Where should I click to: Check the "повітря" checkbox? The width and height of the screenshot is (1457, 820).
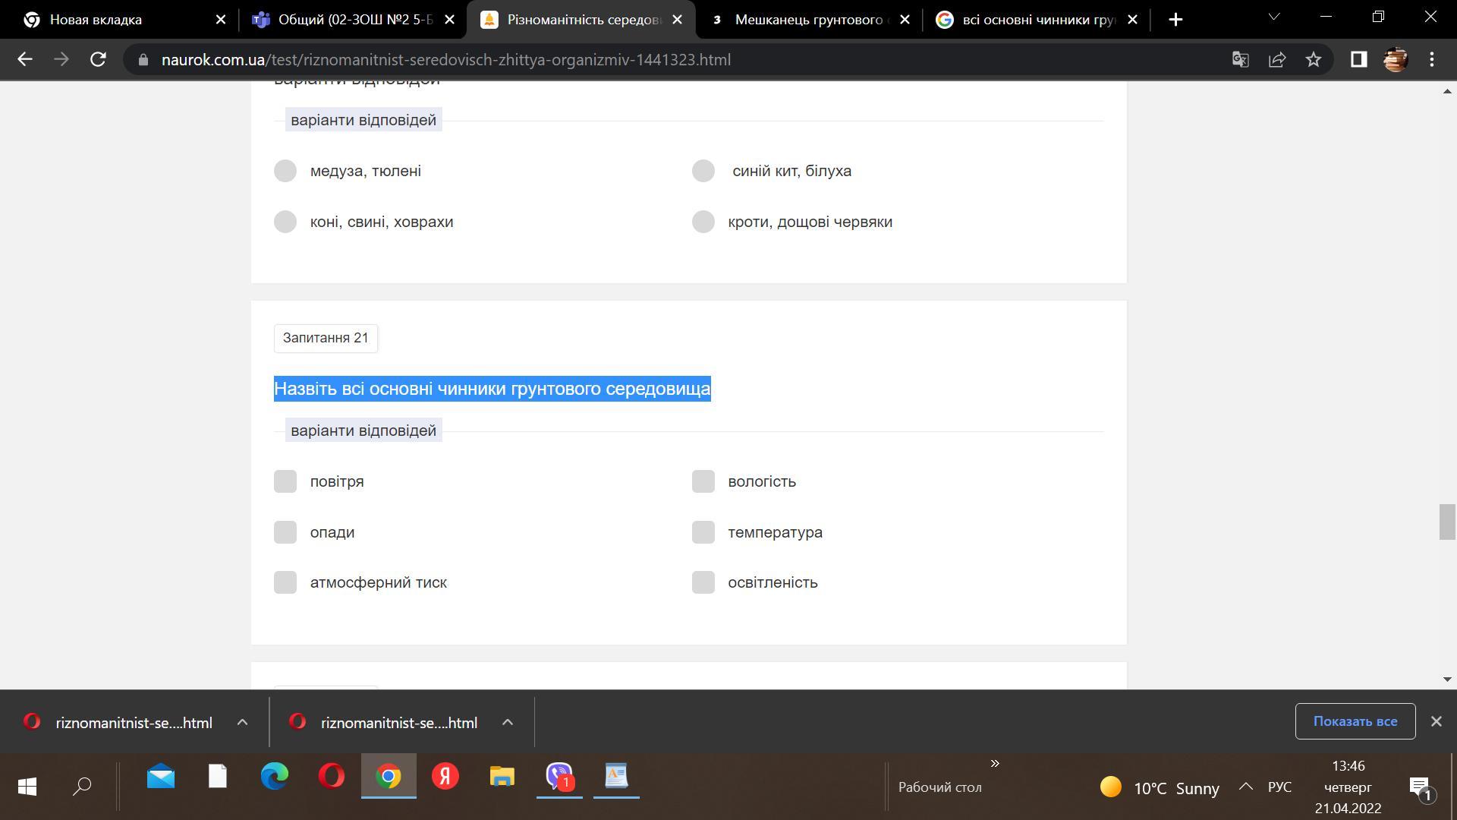[285, 481]
